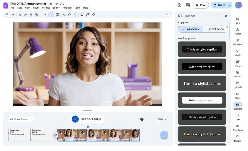This screenshot has width=248, height=151.
Task: Apply captions to All scenes
Action: click(190, 29)
